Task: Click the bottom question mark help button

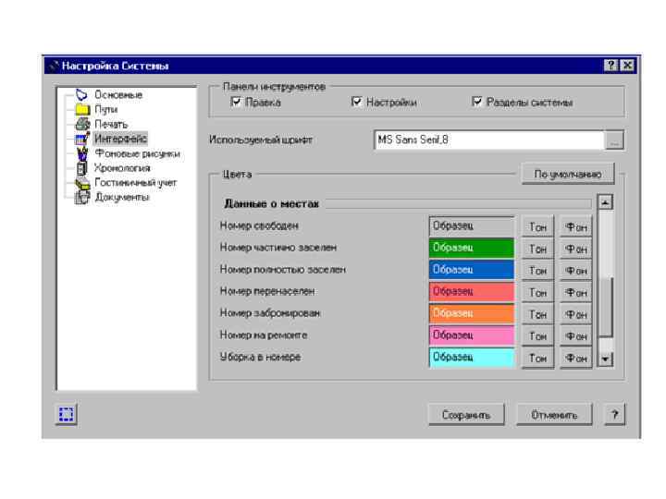Action: click(614, 415)
